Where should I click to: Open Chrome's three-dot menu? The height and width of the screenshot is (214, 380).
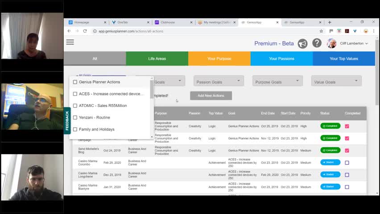(x=374, y=31)
